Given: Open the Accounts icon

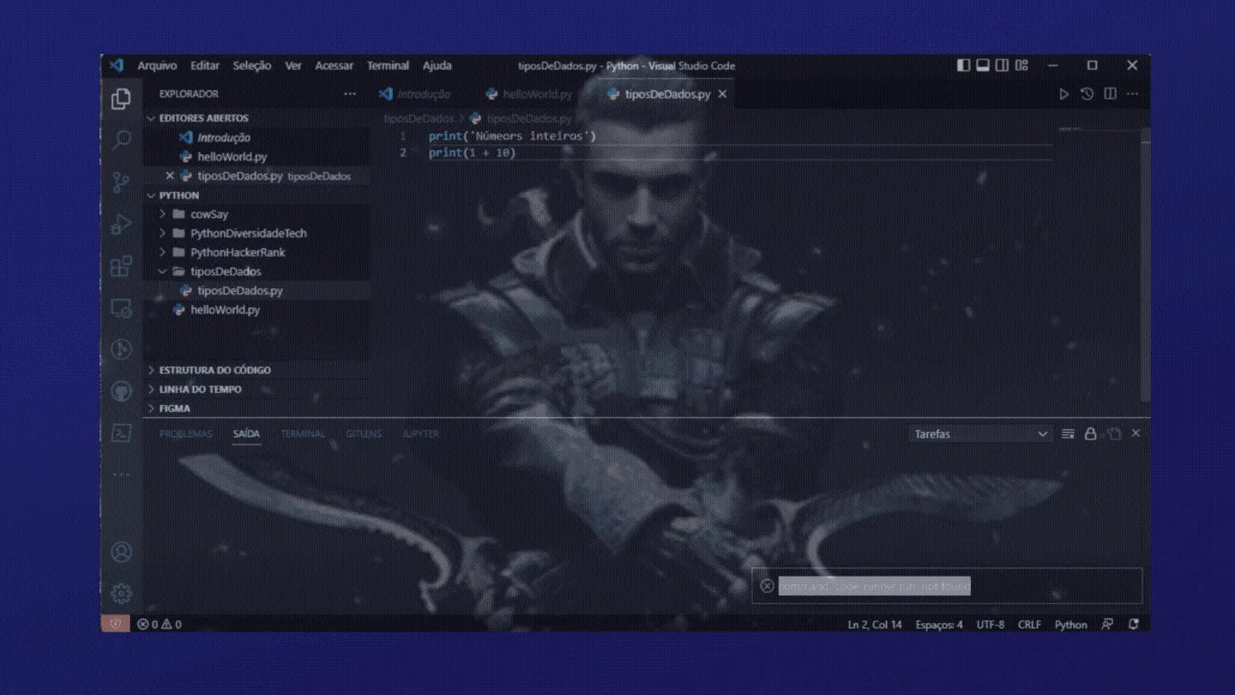Looking at the screenshot, I should 121,552.
